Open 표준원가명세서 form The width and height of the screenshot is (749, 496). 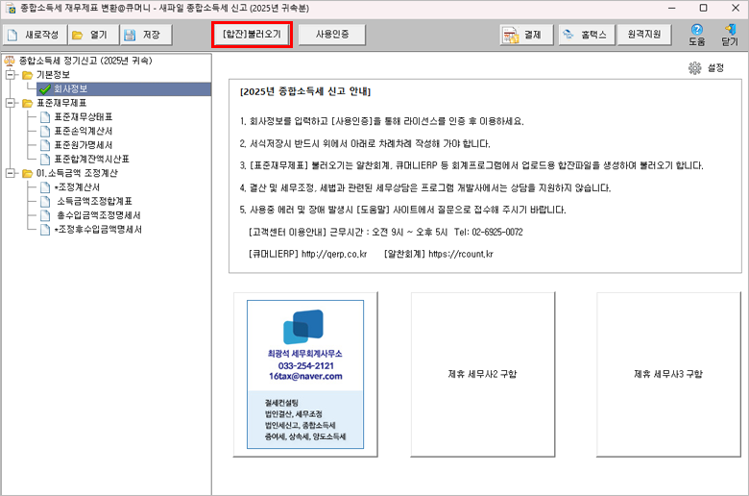[x=84, y=145]
